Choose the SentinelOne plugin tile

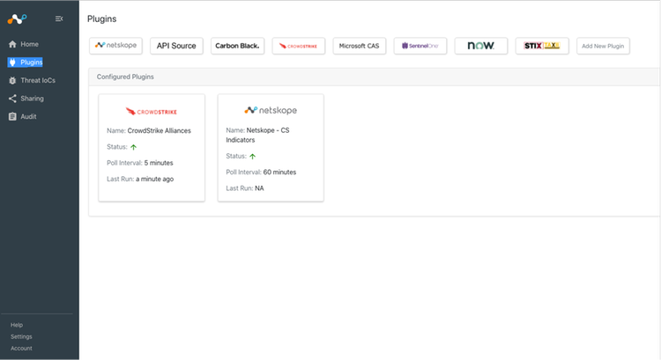tap(420, 46)
